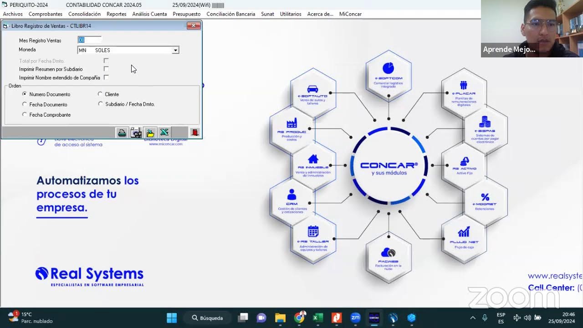Select the Subdiario / Fecha Dmto. order option

tap(100, 104)
